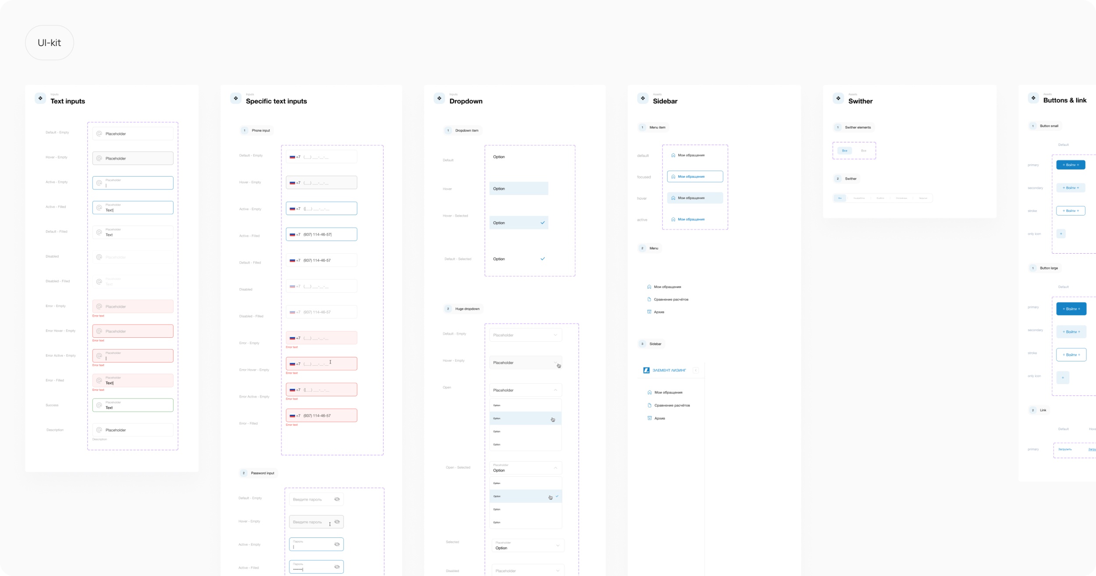Click the small primary Войти button
The image size is (1096, 576).
[1071, 165]
